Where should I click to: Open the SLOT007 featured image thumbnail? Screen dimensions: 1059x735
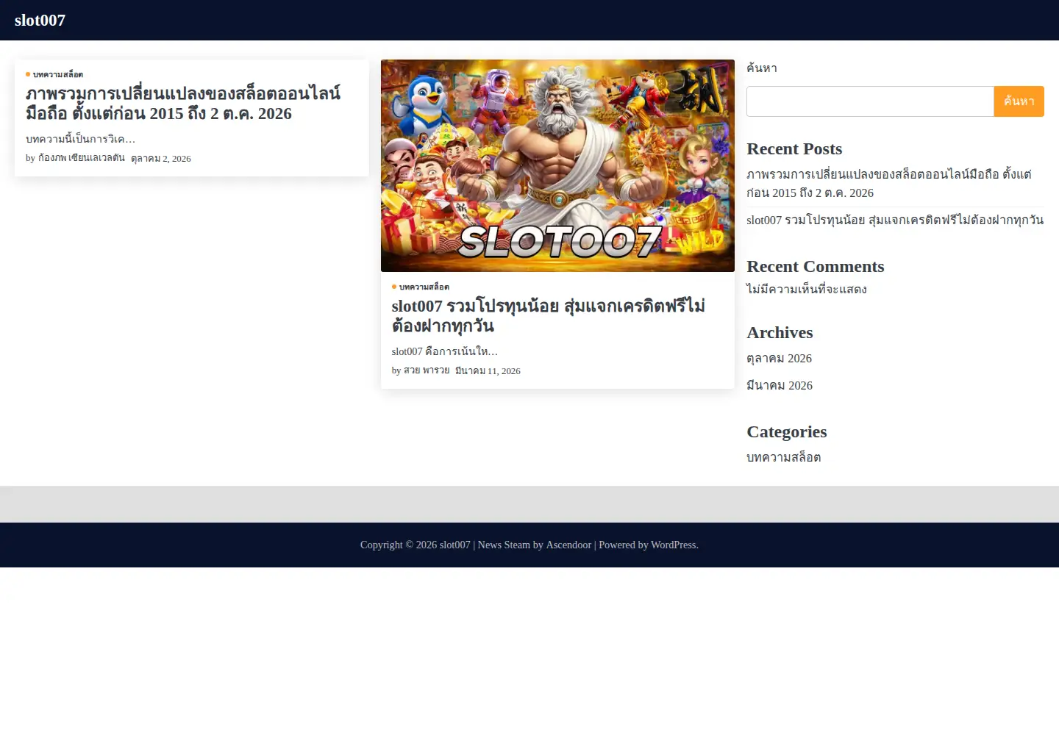click(557, 165)
